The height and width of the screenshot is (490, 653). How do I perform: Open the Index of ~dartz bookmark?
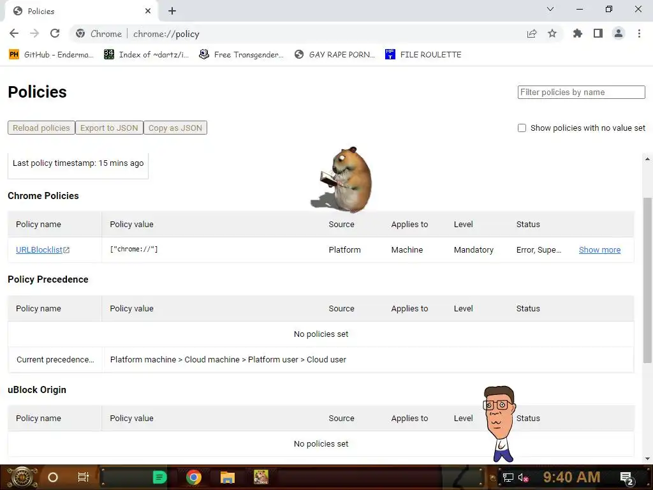[147, 55]
